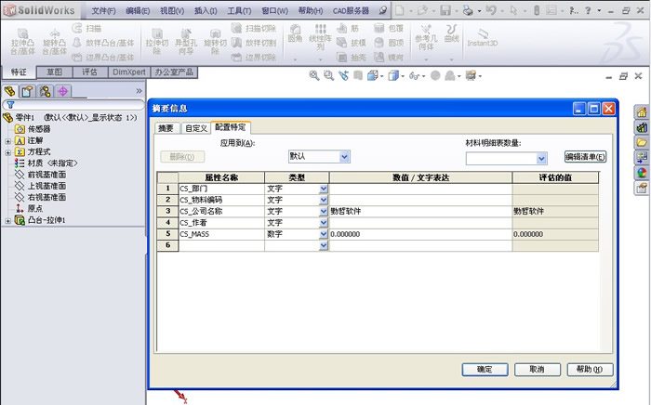651x405 pixels.
Task: Click the value cell for CS_部门
Action: 419,188
